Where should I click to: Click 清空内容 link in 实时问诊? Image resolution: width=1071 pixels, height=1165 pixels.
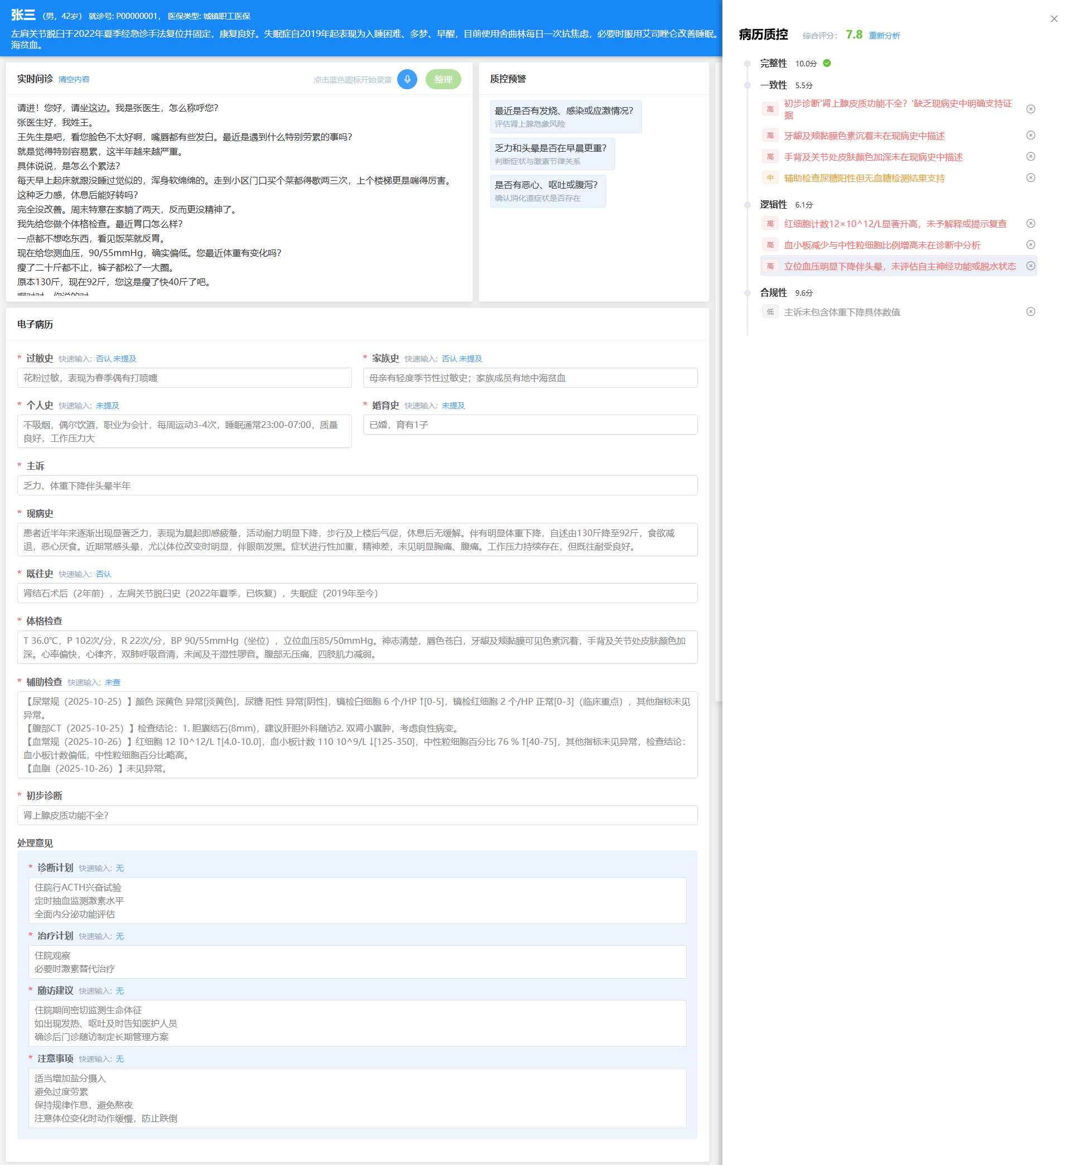(74, 79)
